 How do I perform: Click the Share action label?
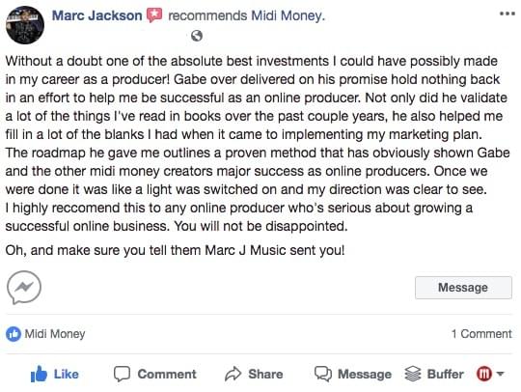(265, 374)
